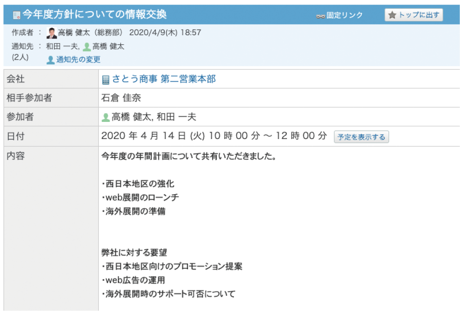The height and width of the screenshot is (311, 460).
Task: Click green user icon in 通知先 row
Action: [x=87, y=46]
